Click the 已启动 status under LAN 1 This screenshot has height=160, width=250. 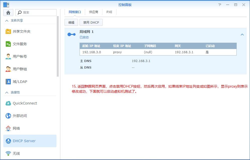tap(84, 37)
